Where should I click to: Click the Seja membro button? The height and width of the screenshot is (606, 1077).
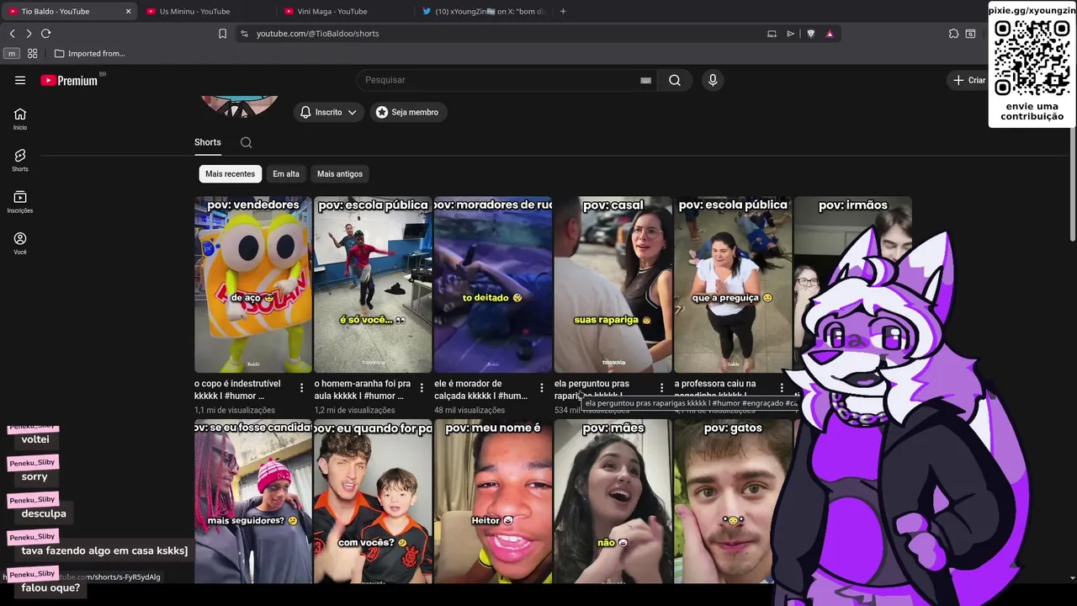(x=408, y=112)
